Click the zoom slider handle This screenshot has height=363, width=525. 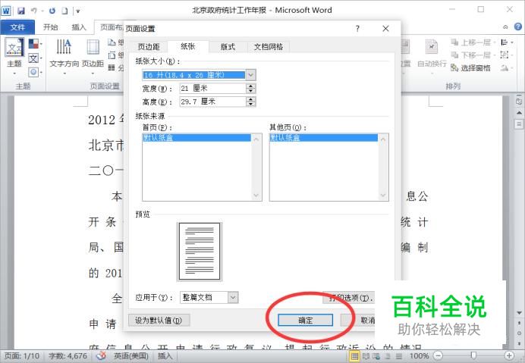[473, 355]
